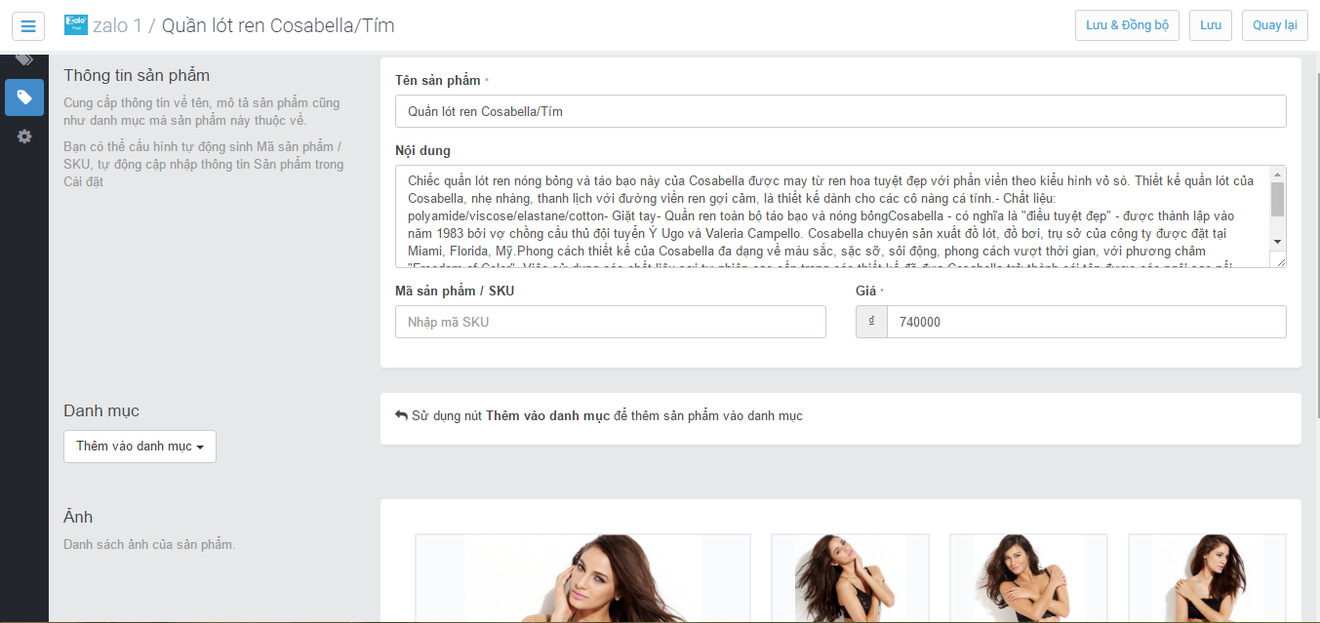Click the Quần lót ren Cosabella/Tím title
The image size is (1320, 623).
coord(278,25)
